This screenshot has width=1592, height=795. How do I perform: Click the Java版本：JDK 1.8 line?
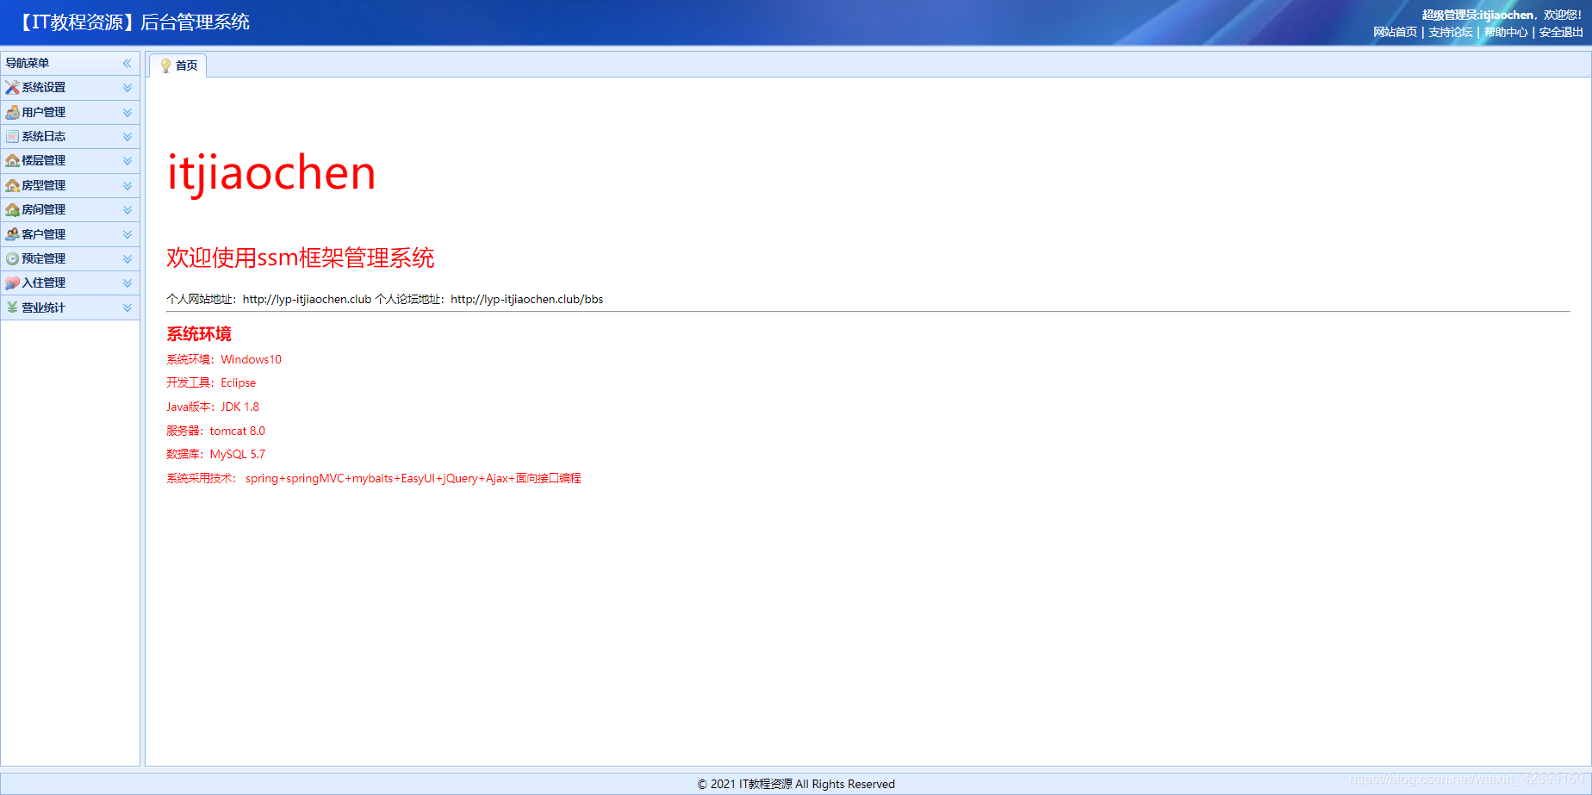213,407
